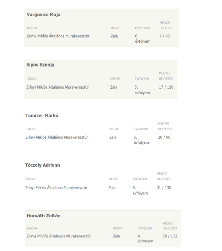Click the school name in Horváth Zoltán's card
Screen dimensions: 222x251
59,236
